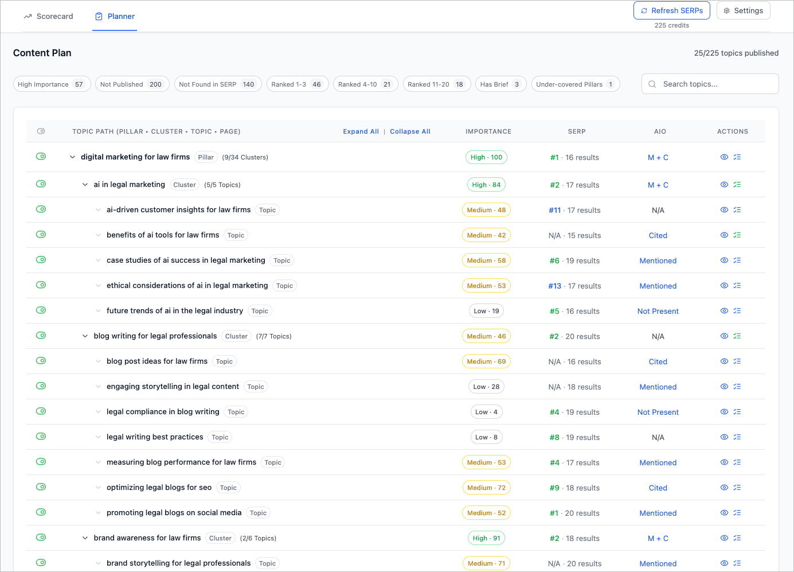
Task: Expand the legal compliance in blog writing topic
Action: point(98,411)
